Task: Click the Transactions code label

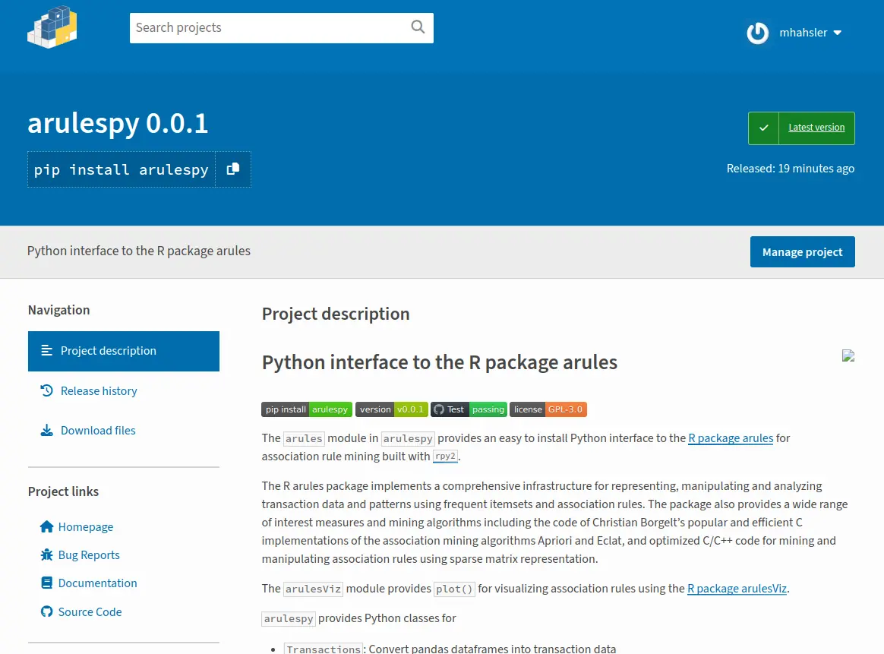Action: (324, 649)
